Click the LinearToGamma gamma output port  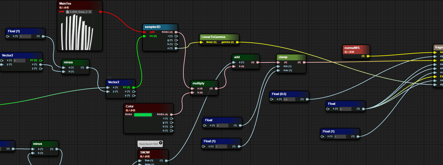tap(237, 42)
